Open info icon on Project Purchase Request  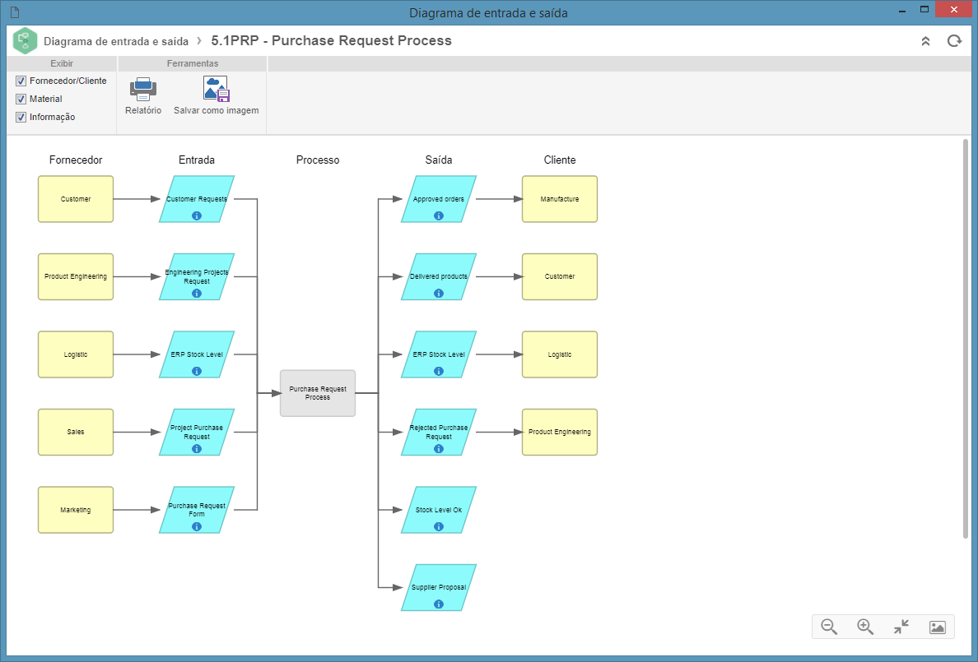(x=197, y=448)
